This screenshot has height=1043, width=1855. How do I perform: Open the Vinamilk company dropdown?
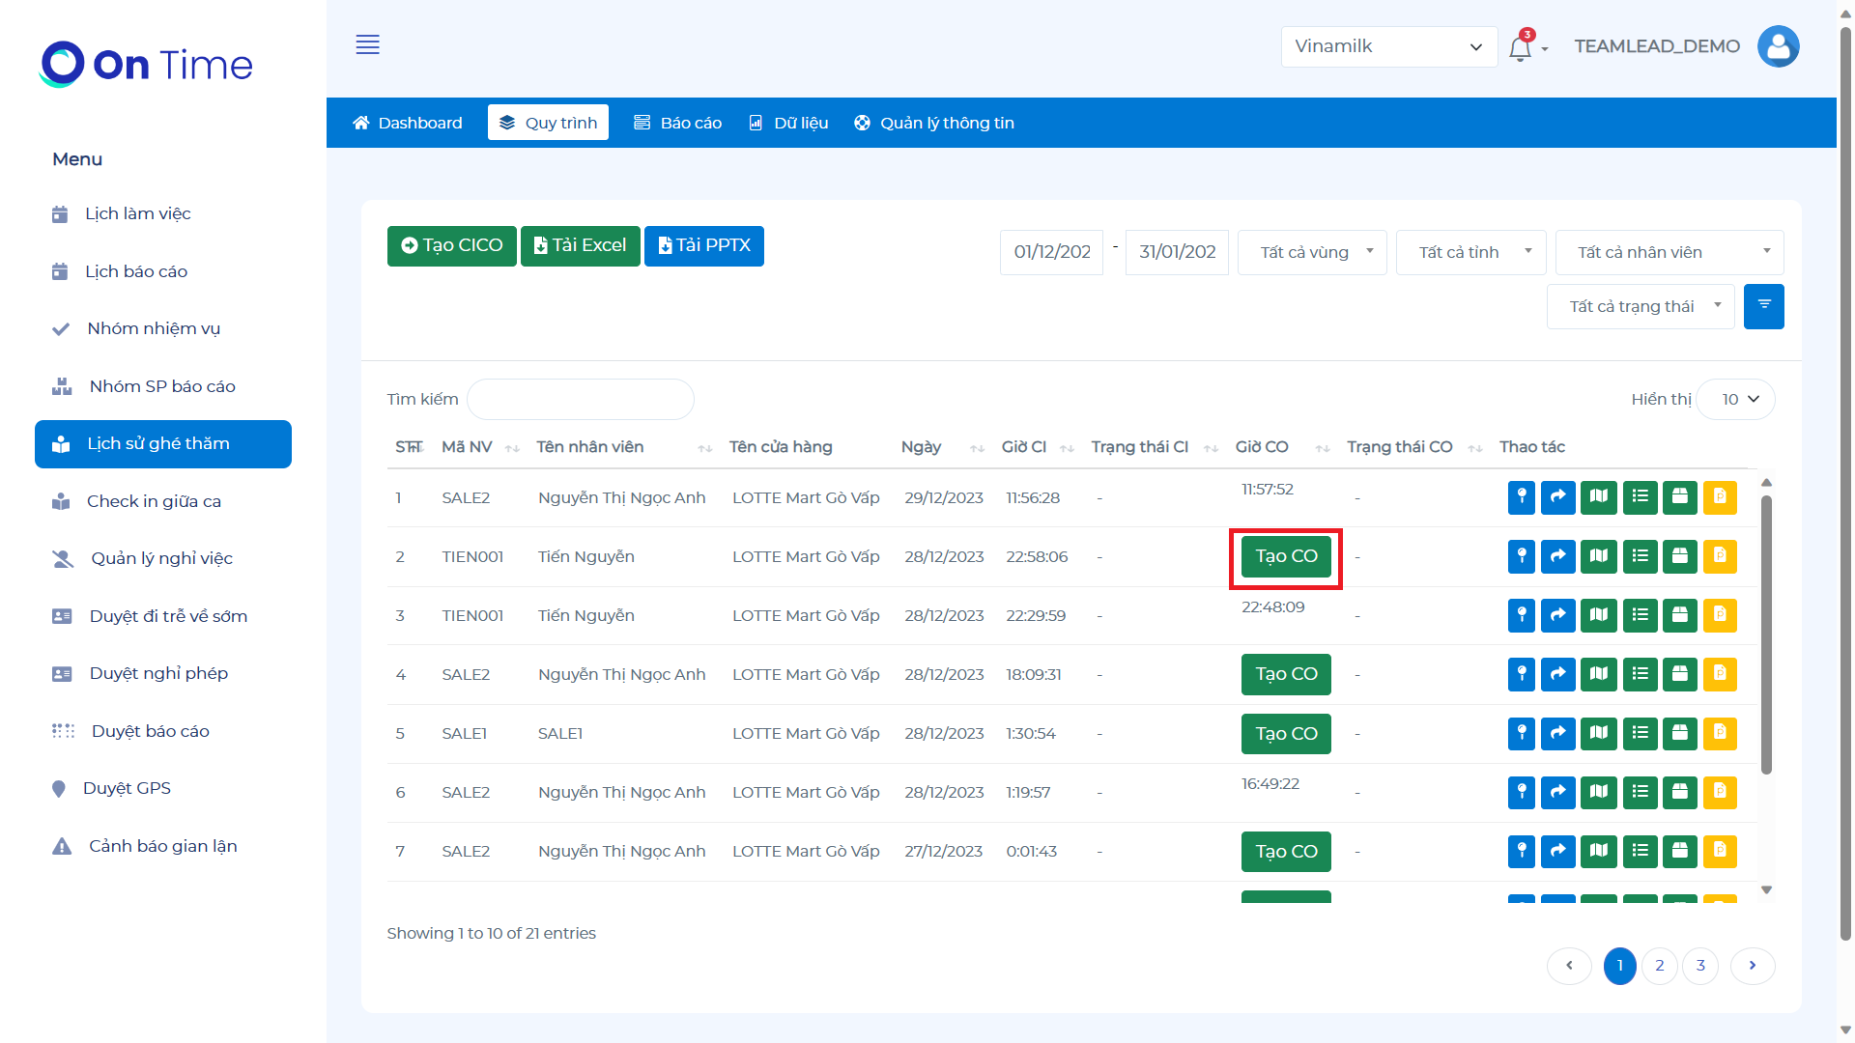tap(1388, 46)
